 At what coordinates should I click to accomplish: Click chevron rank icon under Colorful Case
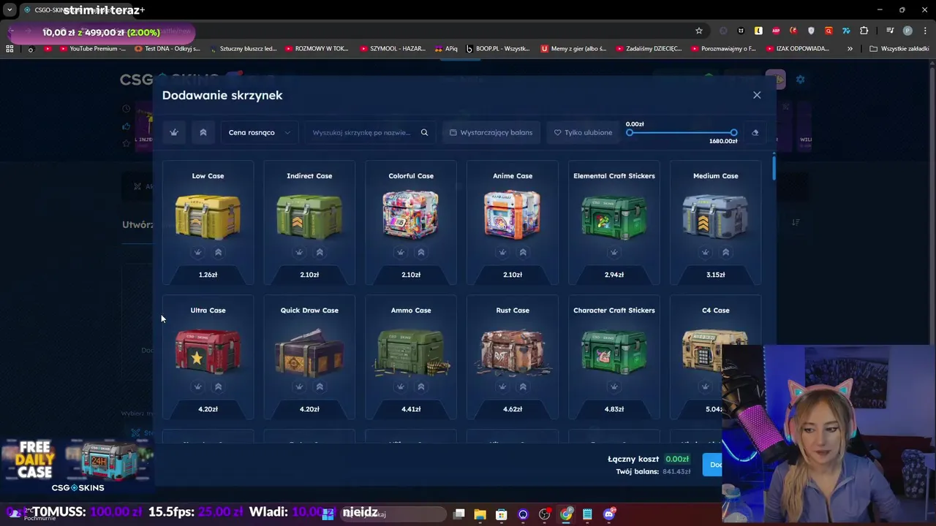tap(421, 252)
